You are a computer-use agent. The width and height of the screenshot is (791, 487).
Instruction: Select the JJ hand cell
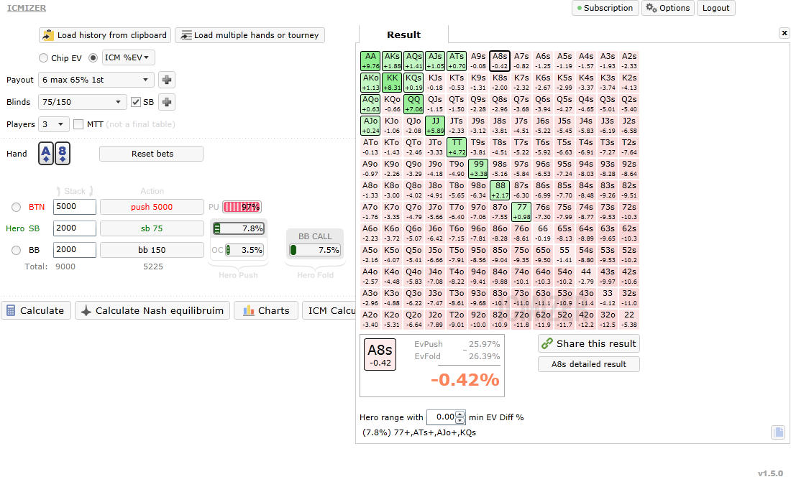[x=435, y=126]
